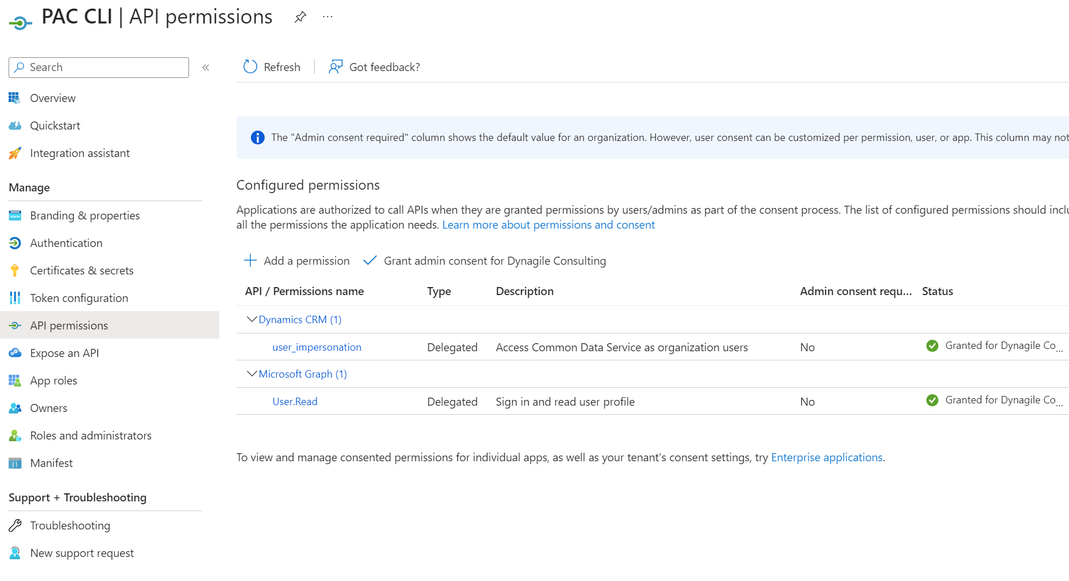The image size is (1069, 581).
Task: Click the Type column header
Action: (439, 291)
